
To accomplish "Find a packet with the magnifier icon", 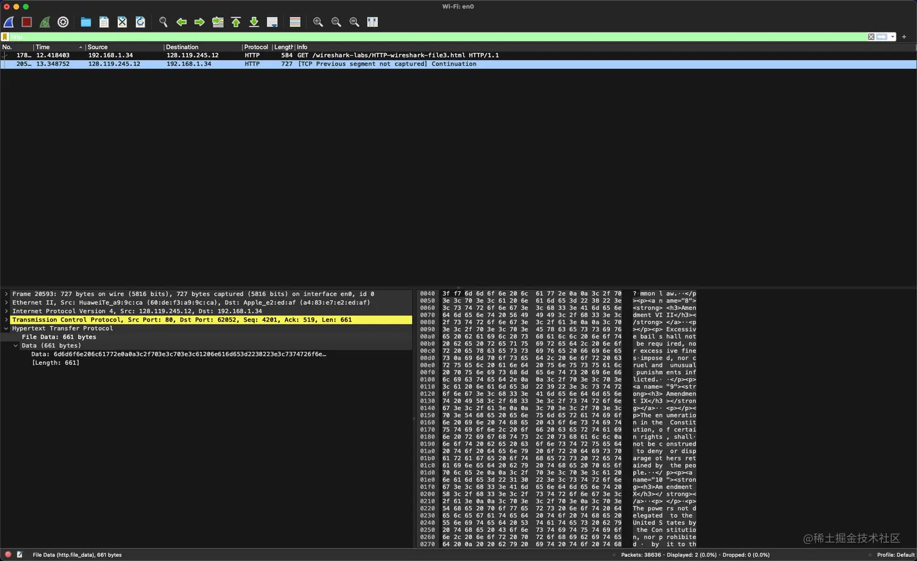I will click(x=163, y=22).
